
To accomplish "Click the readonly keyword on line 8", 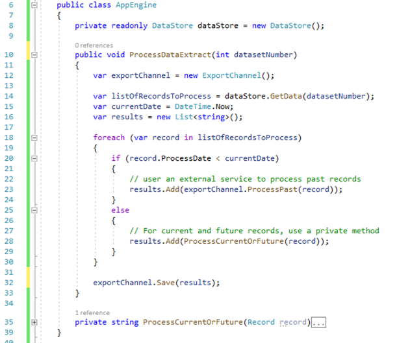I will (x=129, y=25).
